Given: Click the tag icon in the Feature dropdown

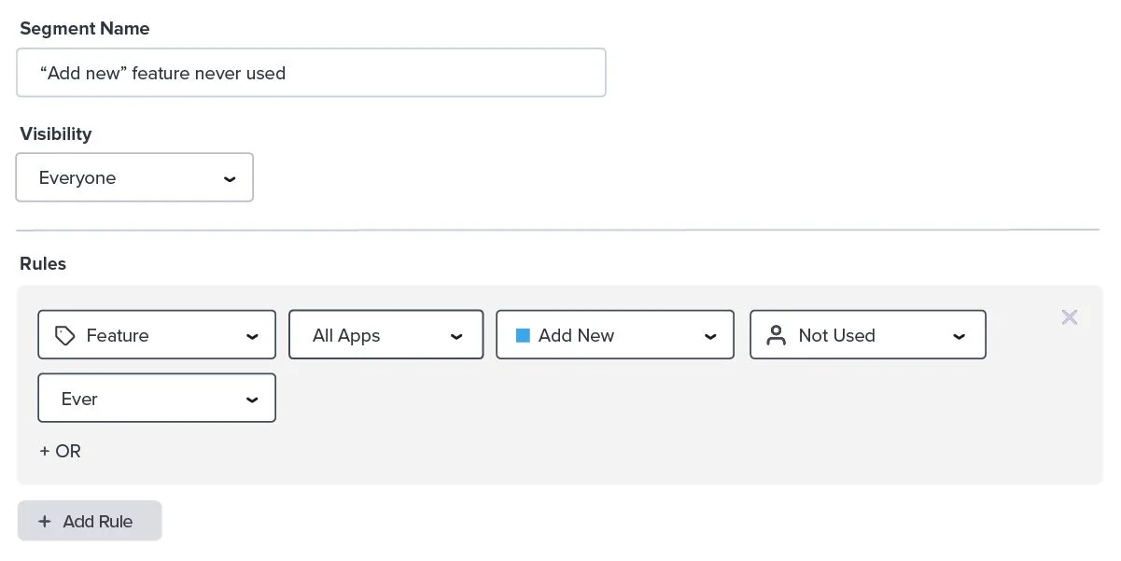Looking at the screenshot, I should click(x=64, y=336).
